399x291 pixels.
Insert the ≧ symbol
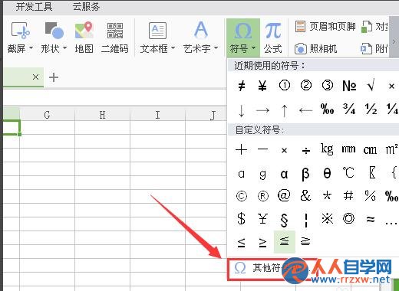point(306,241)
